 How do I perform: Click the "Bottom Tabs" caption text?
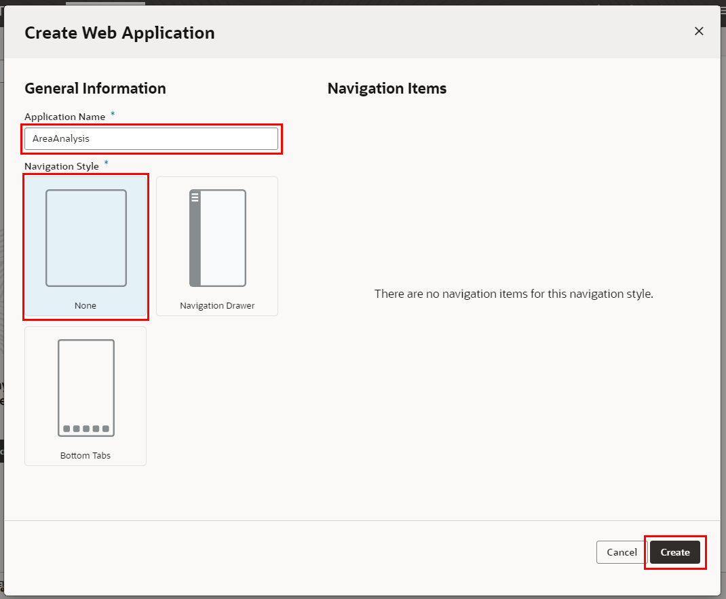[85, 455]
